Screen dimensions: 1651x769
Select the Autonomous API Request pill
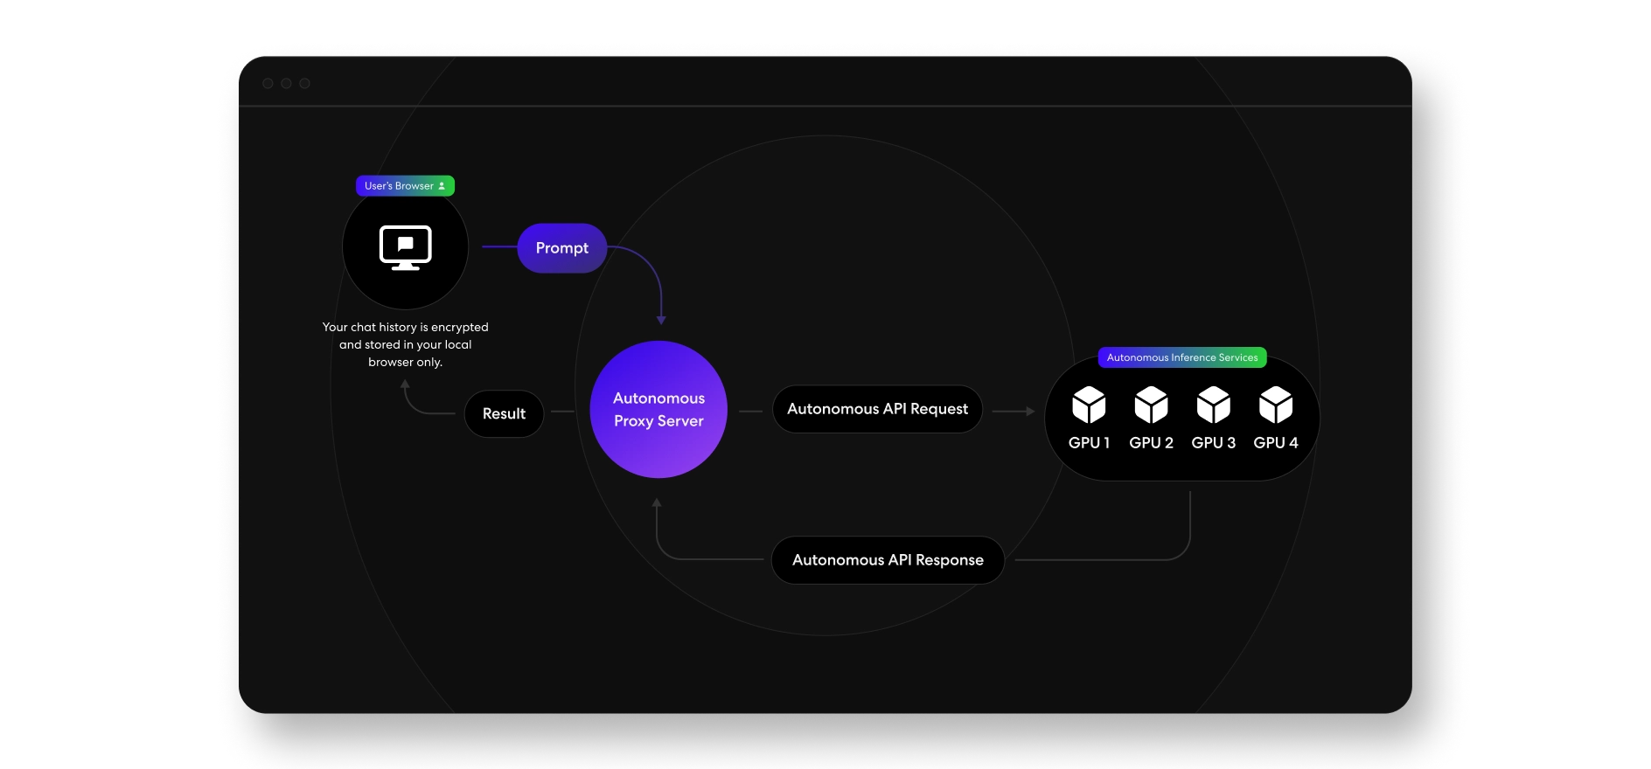click(x=877, y=409)
